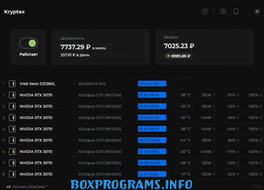Close the Kryptex window

coord(257,11)
